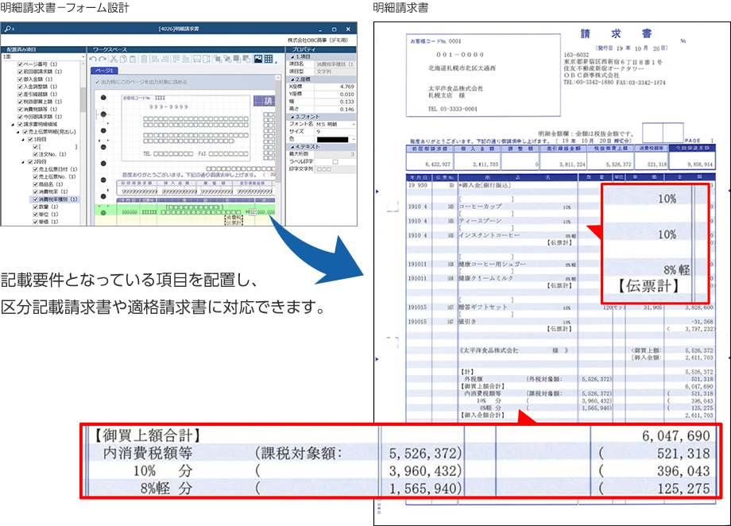Screen dimensions: 731x526
Task: Uncheck 入金調整額 (1) checkbox
Action: [20, 87]
